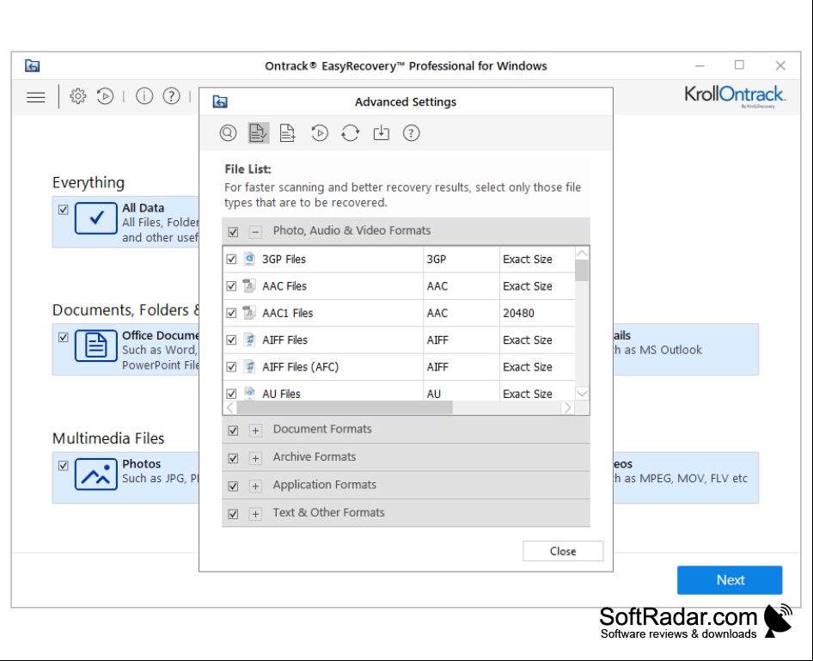
Task: Open the hamburger menu in main window
Action: click(x=36, y=97)
